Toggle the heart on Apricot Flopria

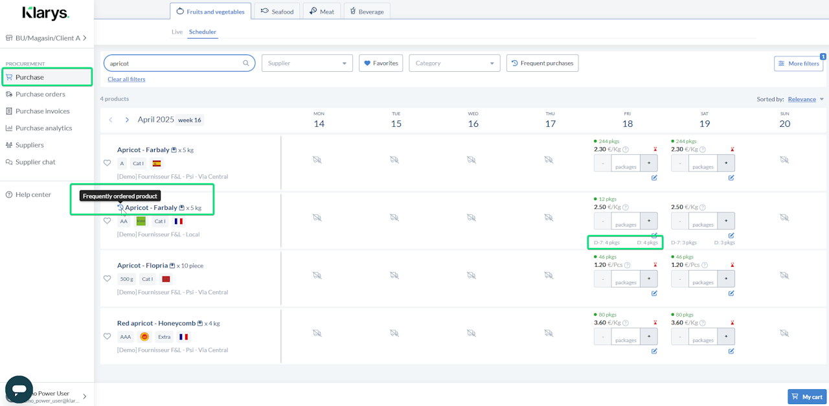pyautogui.click(x=108, y=278)
